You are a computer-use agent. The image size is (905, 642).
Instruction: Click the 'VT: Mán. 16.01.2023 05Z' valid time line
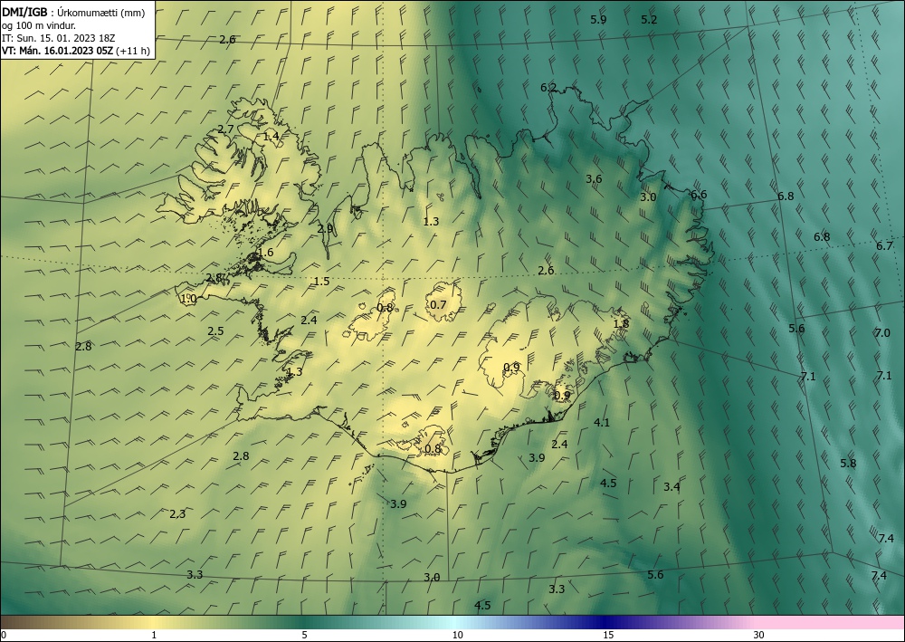click(58, 51)
